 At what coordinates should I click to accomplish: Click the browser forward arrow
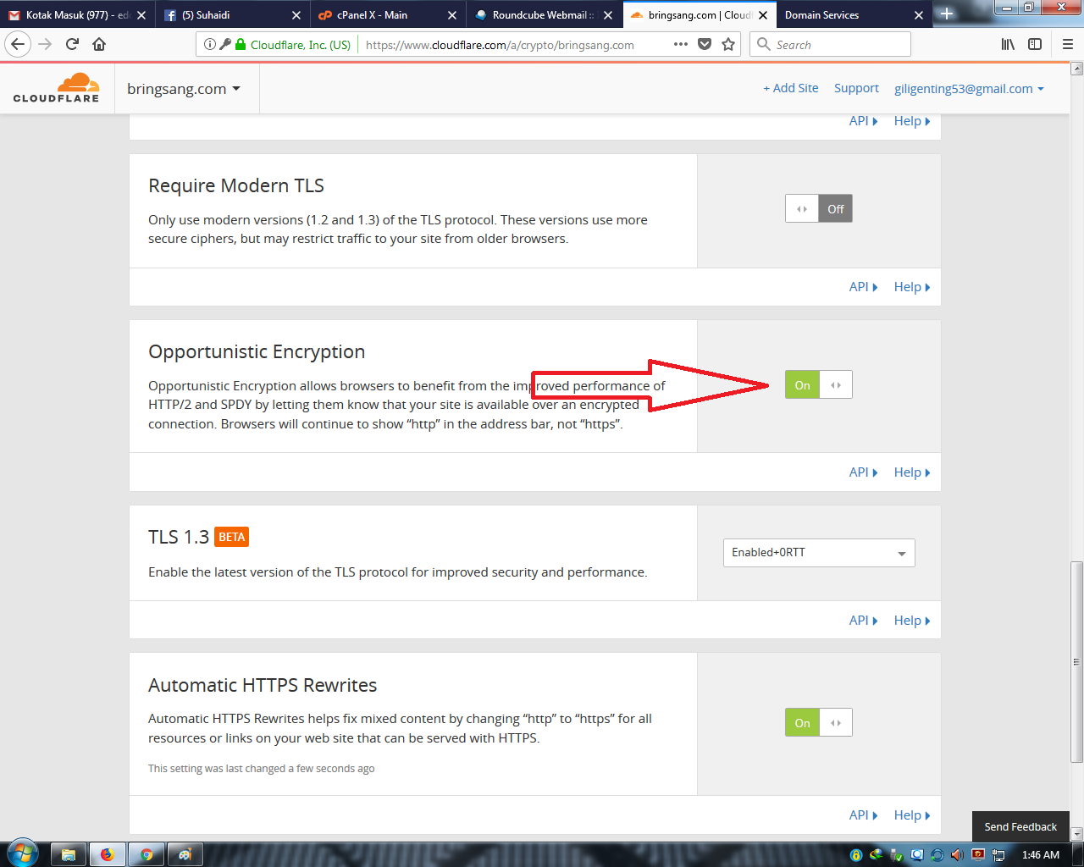point(46,44)
